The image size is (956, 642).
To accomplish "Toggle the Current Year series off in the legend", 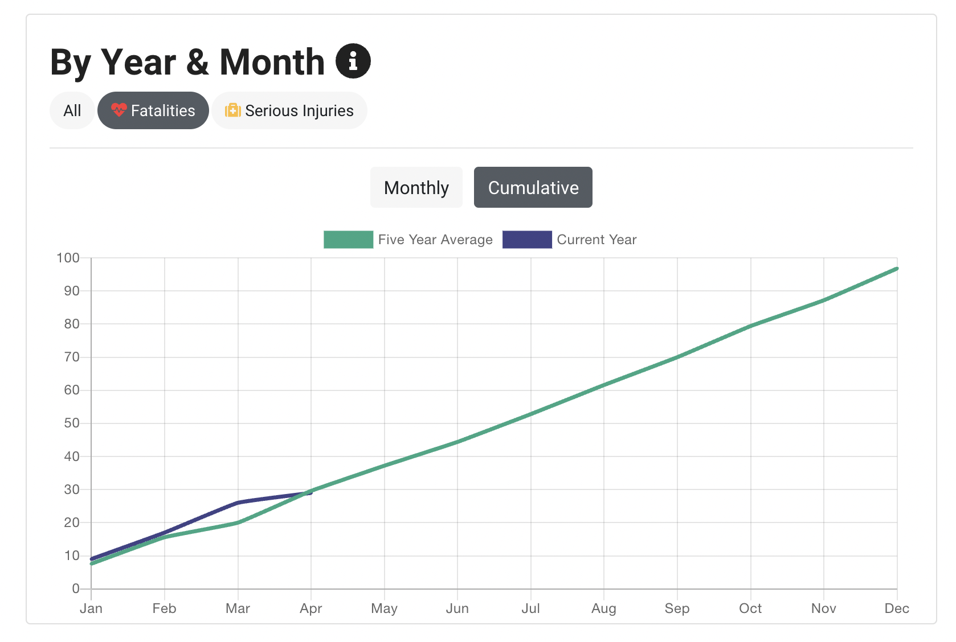I will click(526, 240).
